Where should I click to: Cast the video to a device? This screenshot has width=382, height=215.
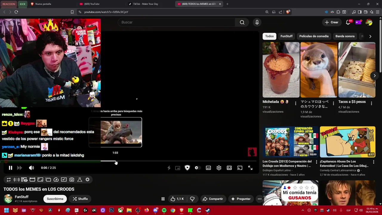click(x=240, y=168)
